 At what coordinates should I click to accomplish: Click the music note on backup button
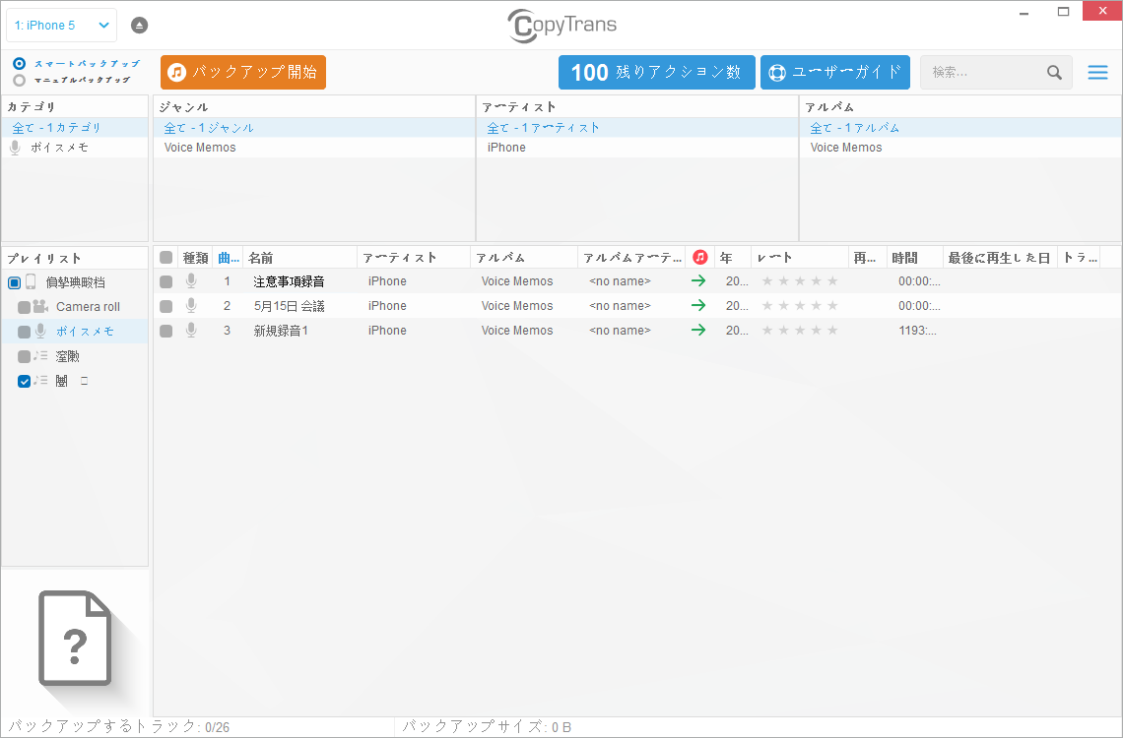177,72
